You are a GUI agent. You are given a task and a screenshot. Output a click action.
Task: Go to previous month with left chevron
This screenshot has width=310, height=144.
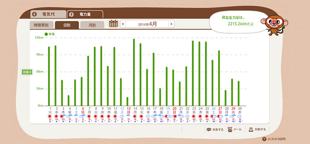[x=123, y=24]
